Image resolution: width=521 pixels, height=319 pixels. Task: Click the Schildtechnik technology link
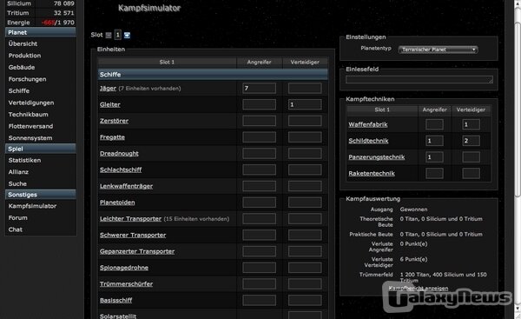368,141
